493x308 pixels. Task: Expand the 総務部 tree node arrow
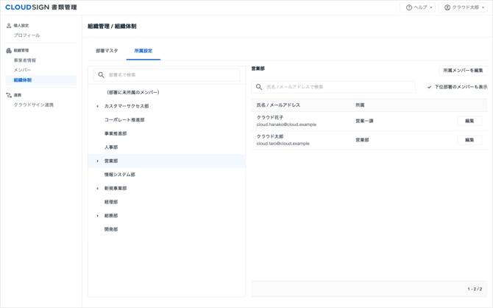[x=97, y=216]
